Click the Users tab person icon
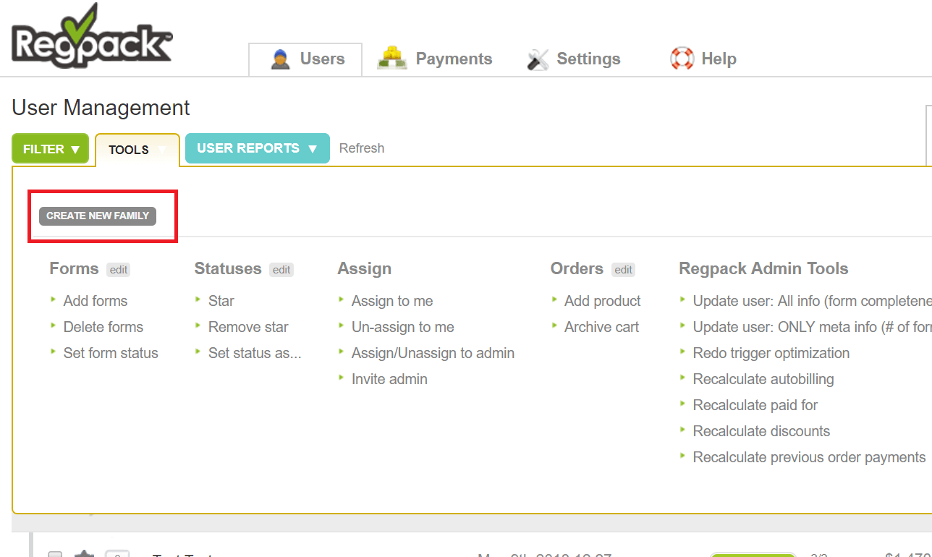932x557 pixels. 280,59
